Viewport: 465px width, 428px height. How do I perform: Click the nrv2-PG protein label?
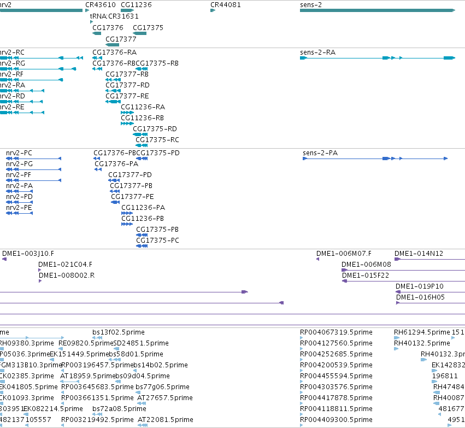[x=19, y=164]
